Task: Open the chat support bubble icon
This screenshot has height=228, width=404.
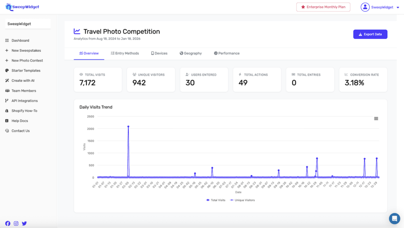Action: pos(394,218)
